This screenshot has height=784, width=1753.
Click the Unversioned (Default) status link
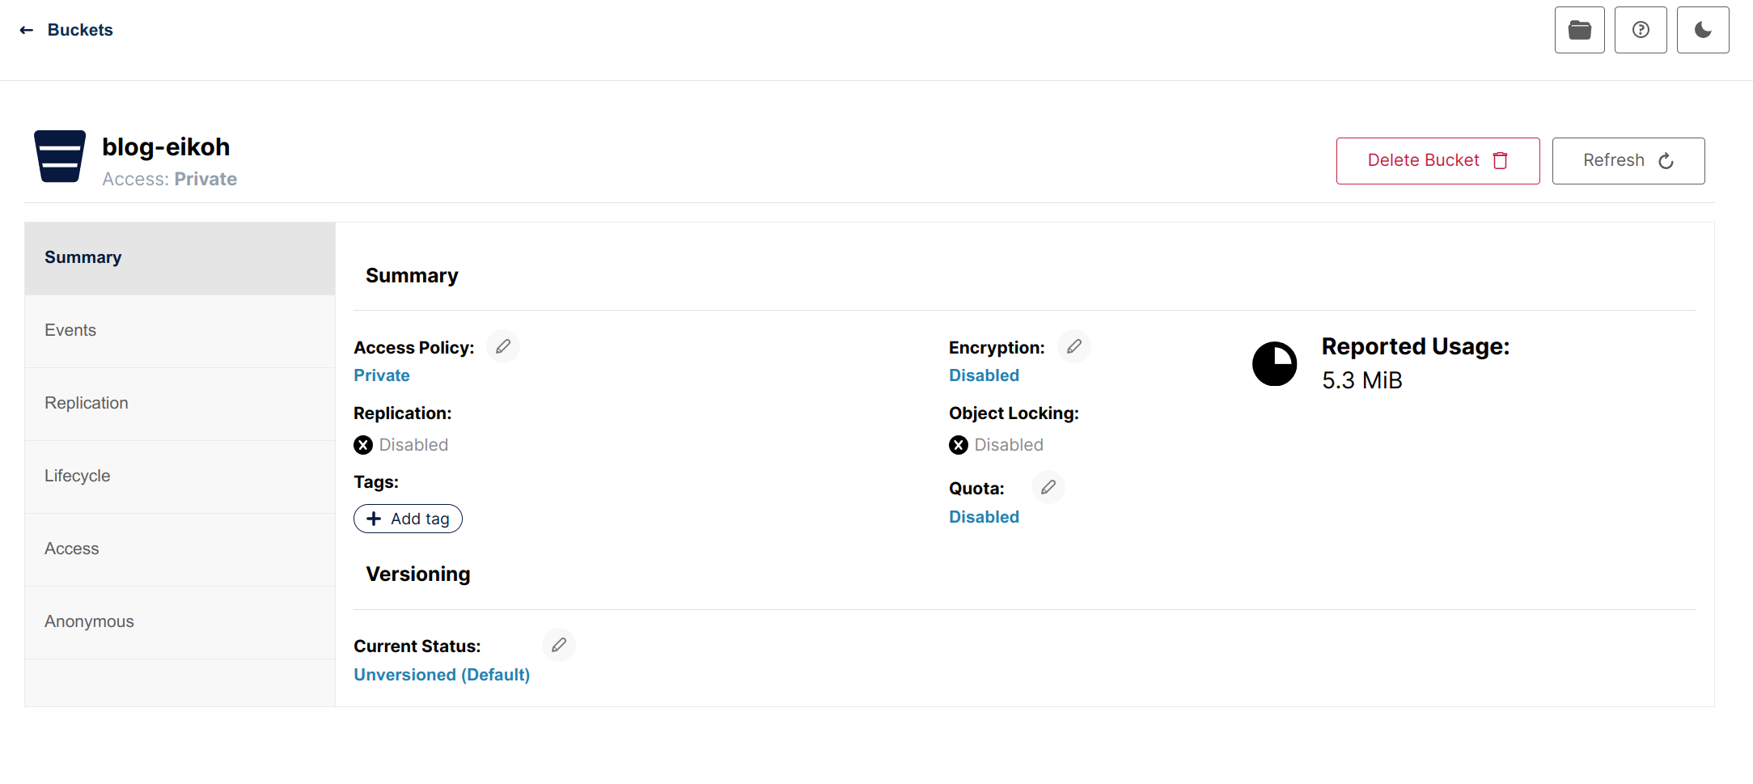coord(442,675)
